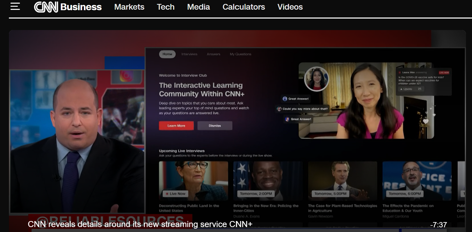The height and width of the screenshot is (232, 472).
Task: Click the CNN Business logo
Action: coord(68,7)
